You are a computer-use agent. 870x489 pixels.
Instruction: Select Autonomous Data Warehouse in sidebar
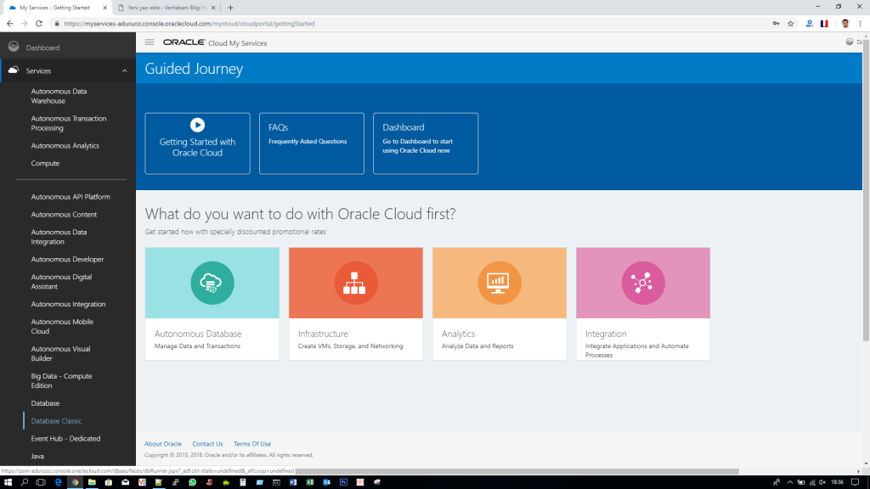coord(59,96)
